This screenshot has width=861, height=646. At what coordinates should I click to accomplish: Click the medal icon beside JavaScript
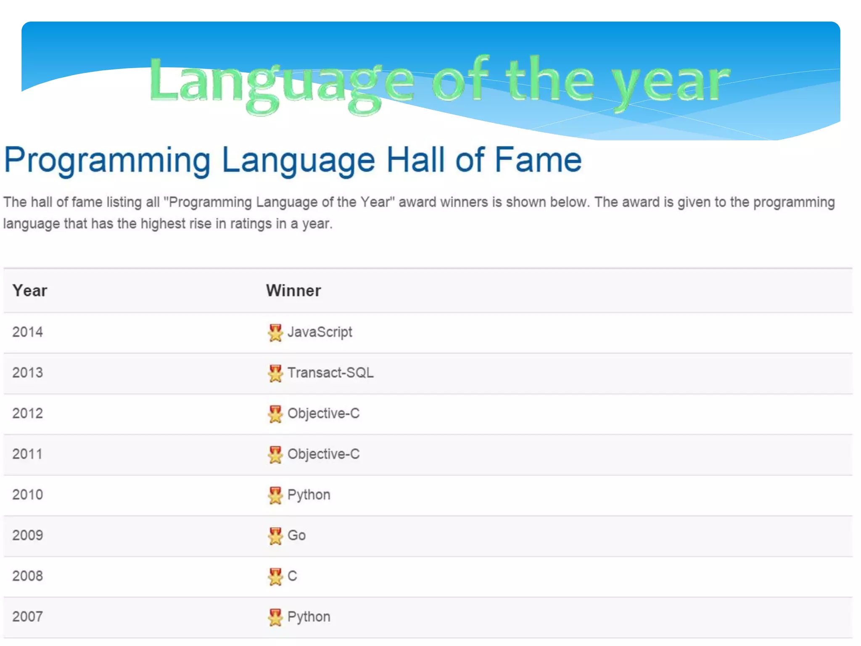pyautogui.click(x=275, y=333)
